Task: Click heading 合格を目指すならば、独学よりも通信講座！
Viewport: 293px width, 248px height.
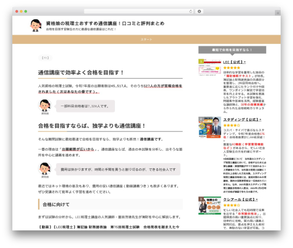Action: click(x=92, y=125)
